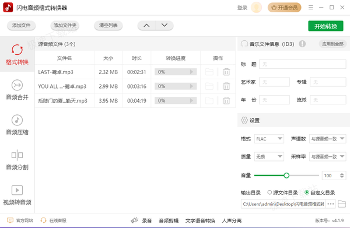Click the user avatar icon
This screenshot has width=350, height=228.
pyautogui.click(x=256, y=8)
